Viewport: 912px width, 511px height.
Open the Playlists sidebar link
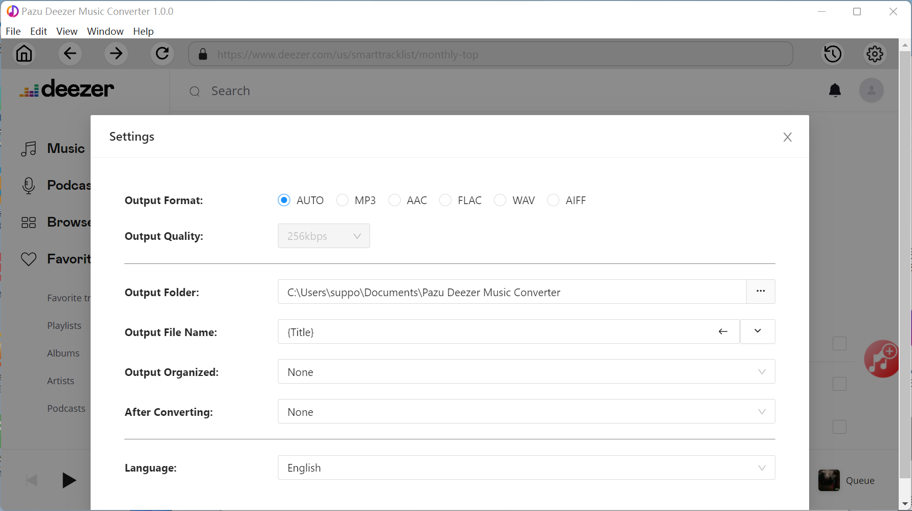[64, 326]
